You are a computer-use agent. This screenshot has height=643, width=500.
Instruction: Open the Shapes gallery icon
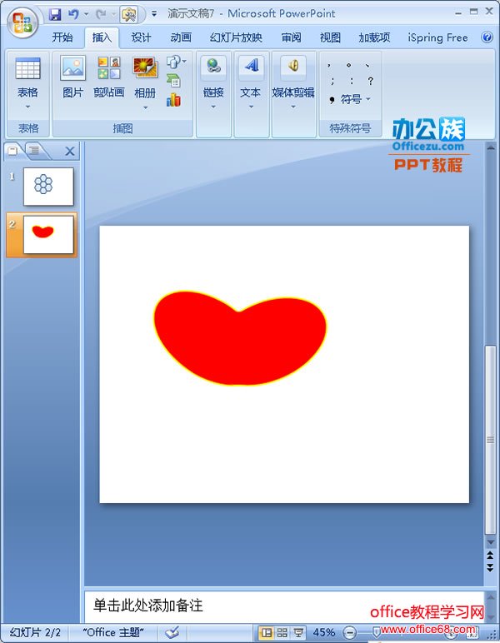177,62
